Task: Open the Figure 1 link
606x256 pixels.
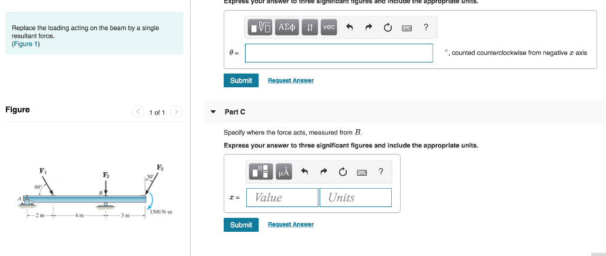Action: click(x=26, y=44)
